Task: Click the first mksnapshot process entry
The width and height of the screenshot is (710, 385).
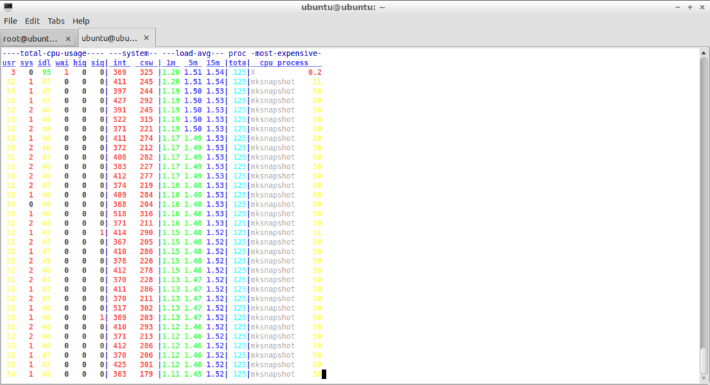Action: 272,82
